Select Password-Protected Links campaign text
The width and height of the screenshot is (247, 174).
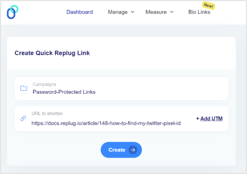coord(64,92)
